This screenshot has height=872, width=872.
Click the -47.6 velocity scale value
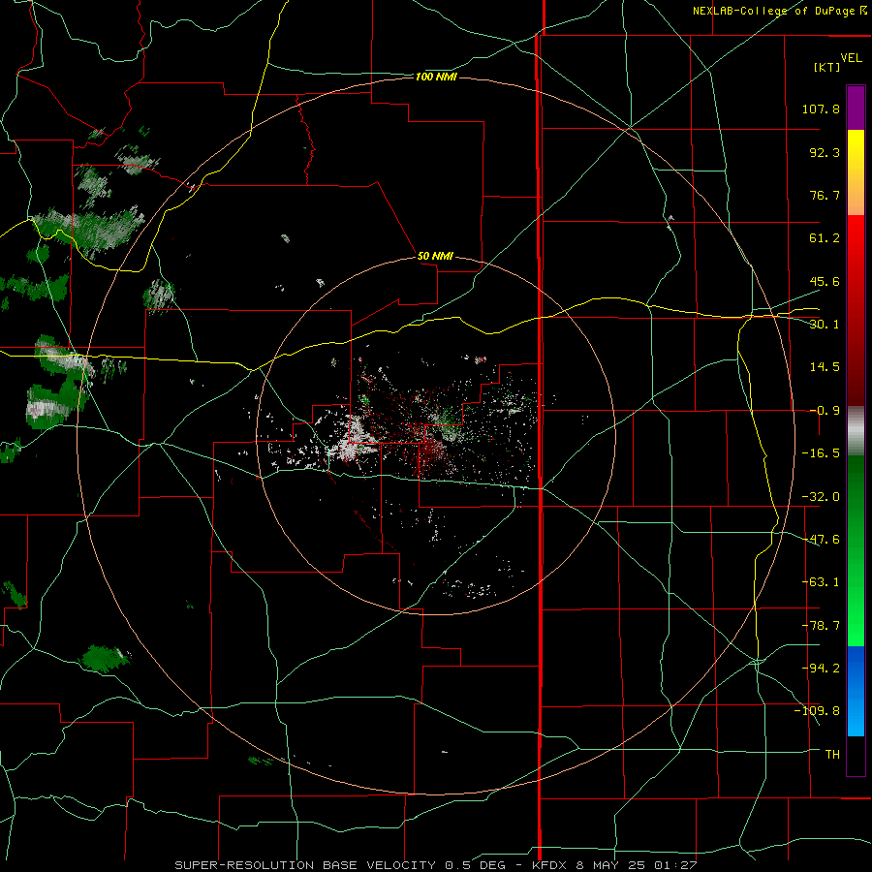point(821,540)
